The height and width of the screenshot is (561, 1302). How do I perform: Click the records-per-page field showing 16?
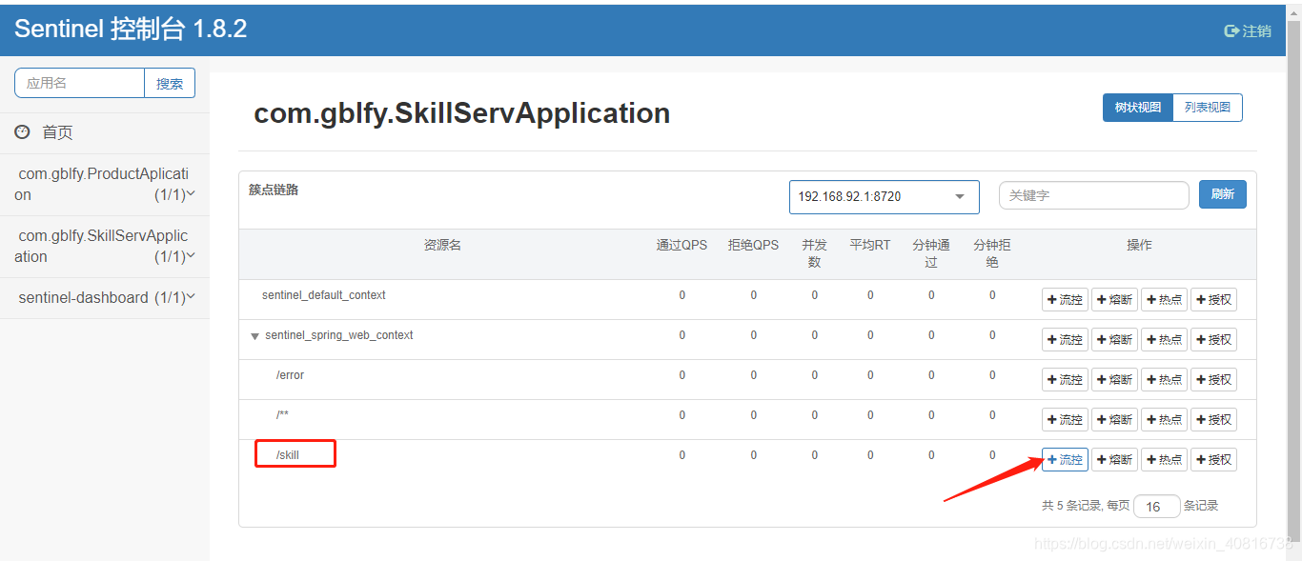1156,507
